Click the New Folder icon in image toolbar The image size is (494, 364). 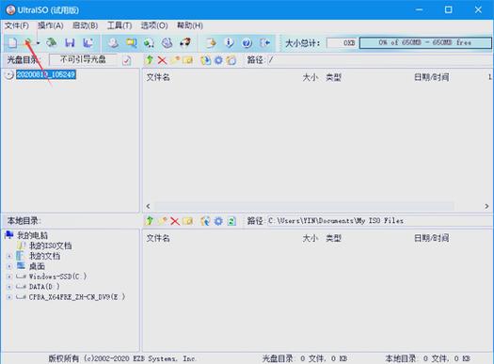(x=175, y=60)
